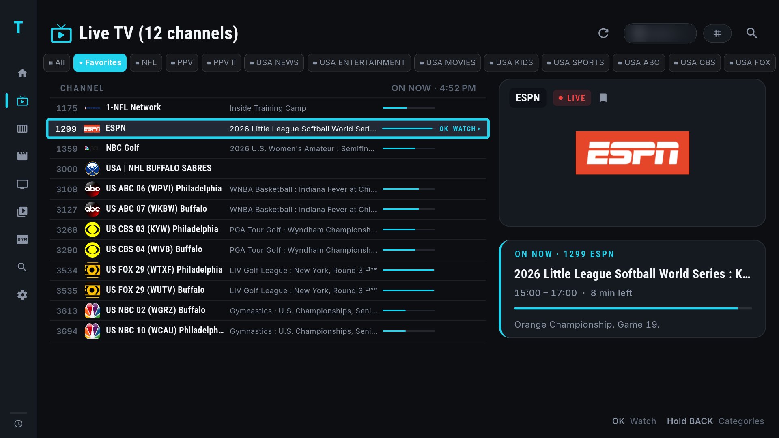Select US FOX 29 (WUTV) Buffalo
Screen dimensions: 779x438
click(x=268, y=290)
